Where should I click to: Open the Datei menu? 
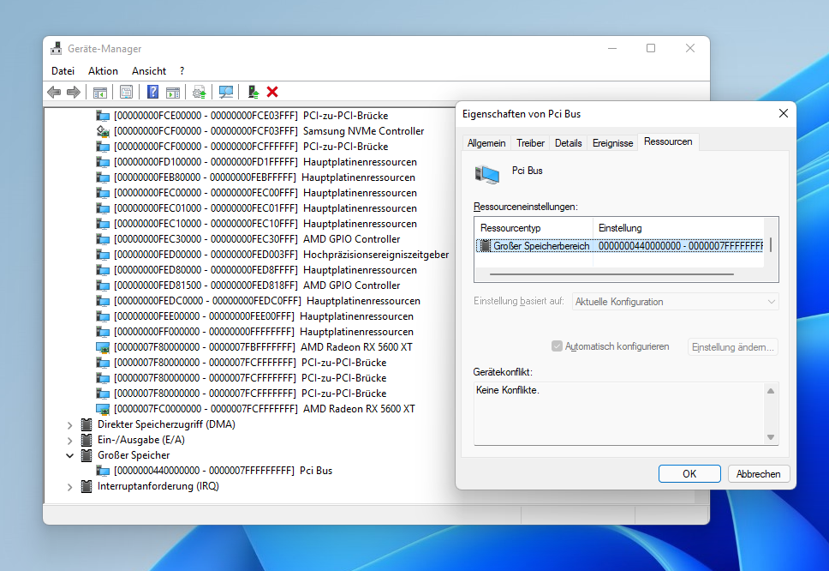pyautogui.click(x=63, y=71)
